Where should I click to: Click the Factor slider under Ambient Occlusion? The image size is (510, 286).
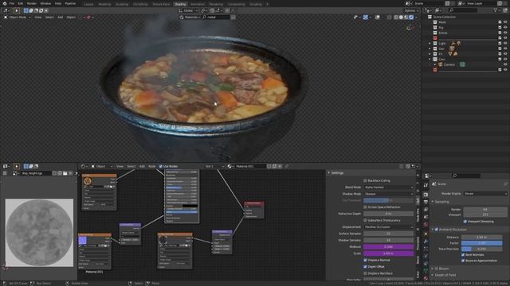(x=481, y=243)
